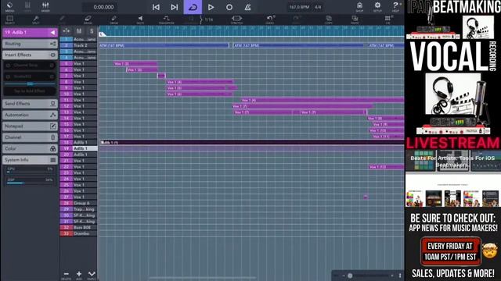Toggle the second insert effect power
The image size is (501, 281).
click(8, 76)
